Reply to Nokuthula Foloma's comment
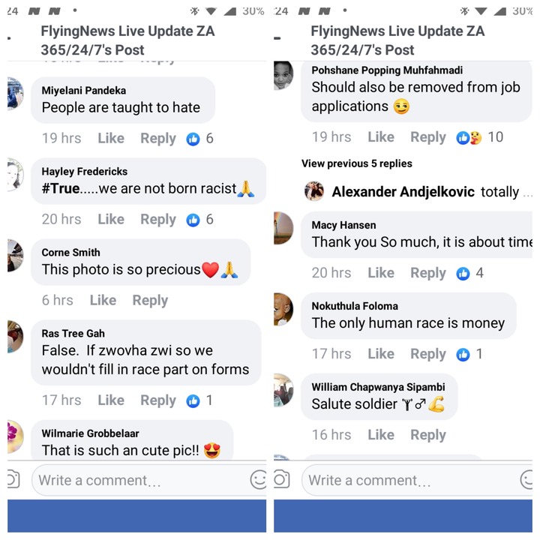 [x=428, y=354]
